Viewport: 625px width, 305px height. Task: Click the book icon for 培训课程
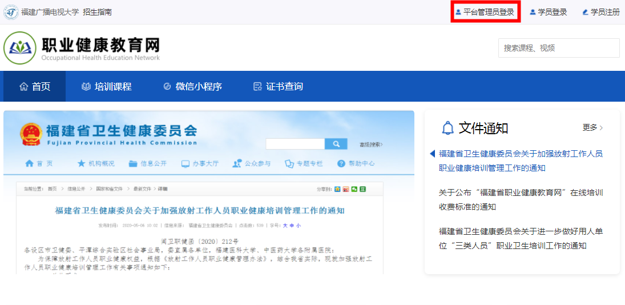pos(86,87)
